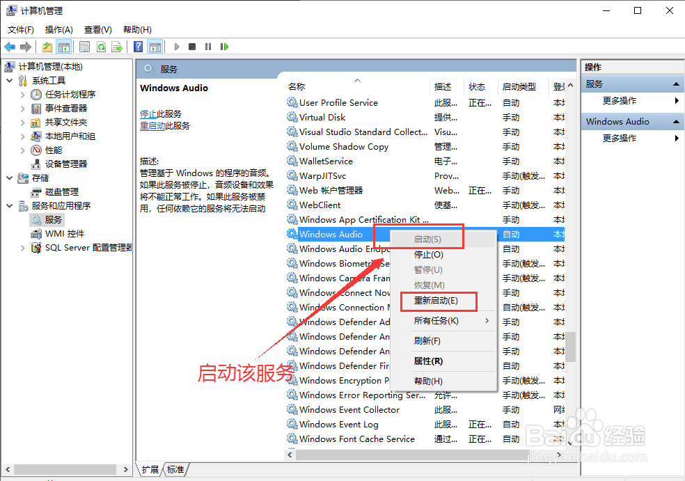Screen dimensions: 685x481
Task: Collapse the Windows Audio actions section
Action: coord(676,121)
